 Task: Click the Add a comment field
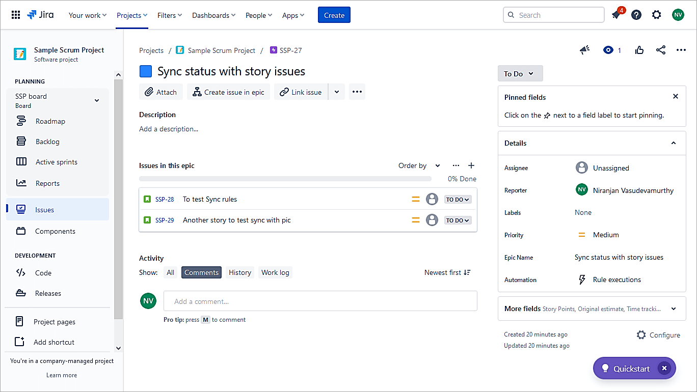pyautogui.click(x=320, y=301)
